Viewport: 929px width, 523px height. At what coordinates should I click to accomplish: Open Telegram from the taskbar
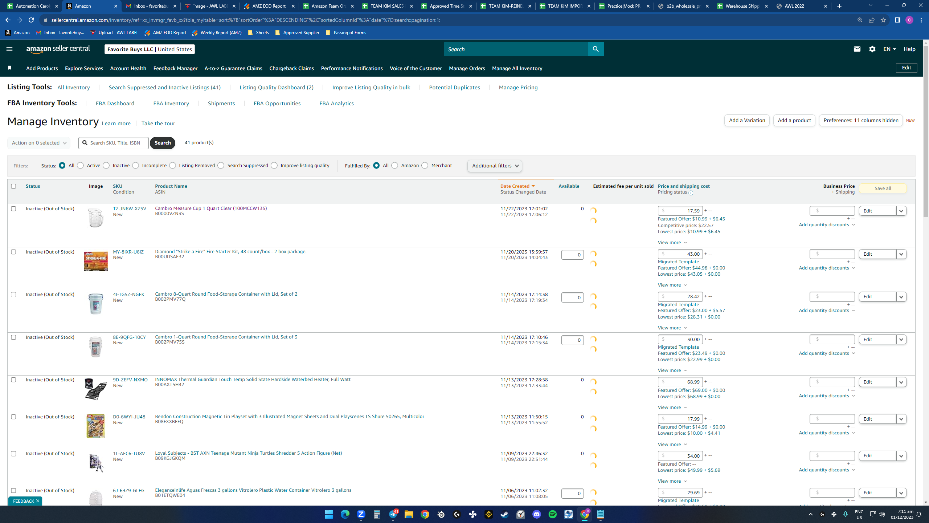click(x=393, y=514)
